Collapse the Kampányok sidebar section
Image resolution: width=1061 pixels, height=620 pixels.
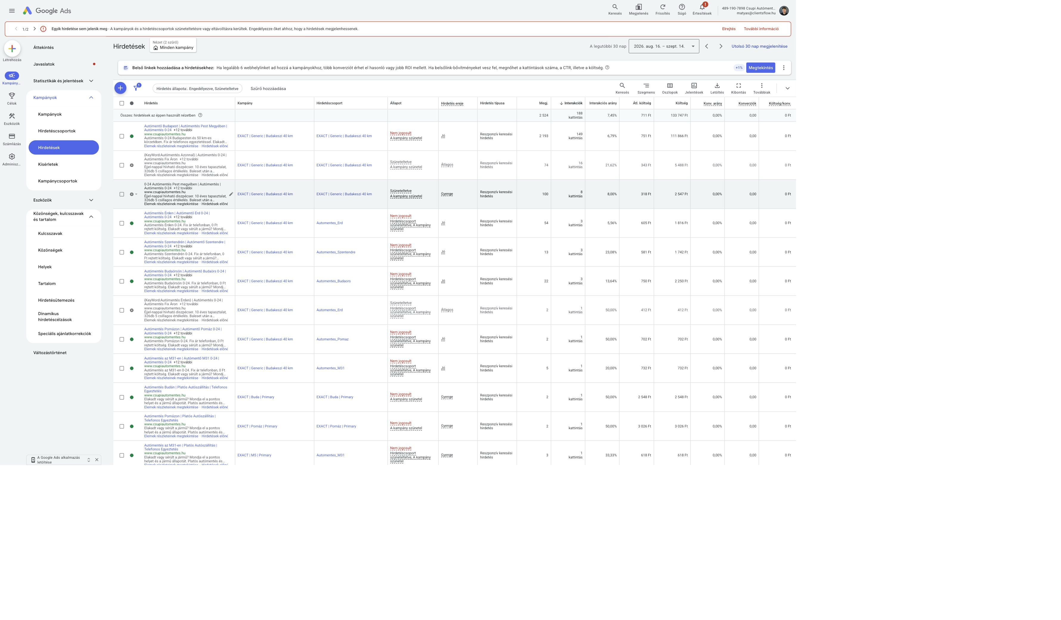click(x=91, y=98)
